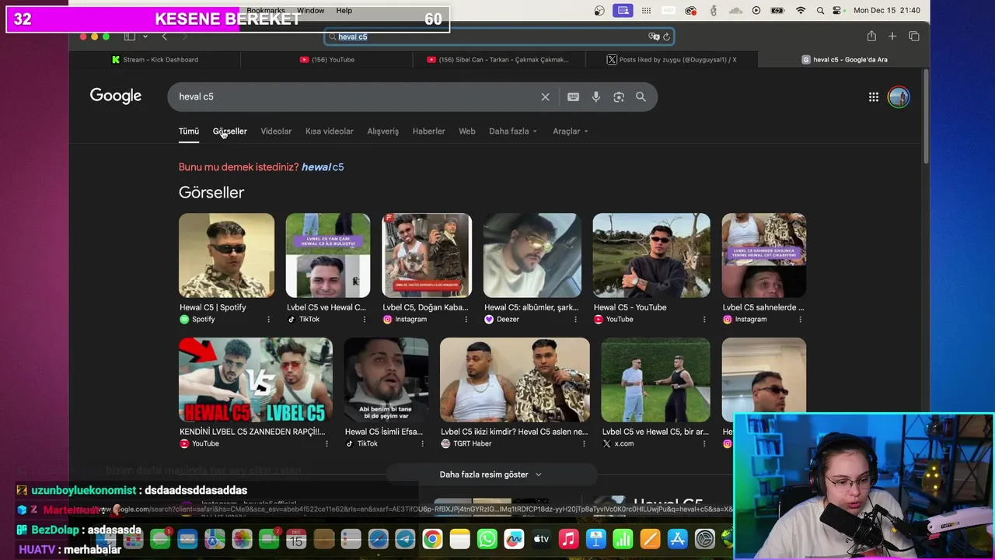The image size is (995, 560).
Task: Open Wi-Fi status in menu bar
Action: (801, 11)
